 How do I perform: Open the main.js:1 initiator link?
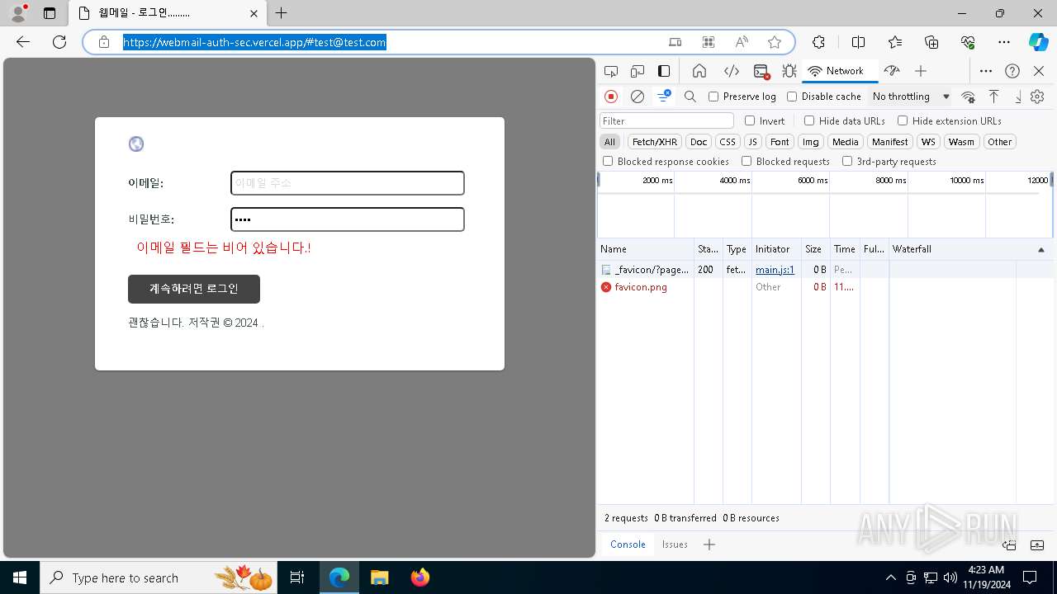click(x=775, y=270)
